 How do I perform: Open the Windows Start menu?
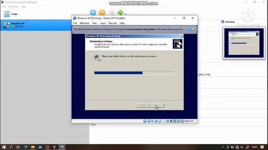pyautogui.click(x=4, y=147)
